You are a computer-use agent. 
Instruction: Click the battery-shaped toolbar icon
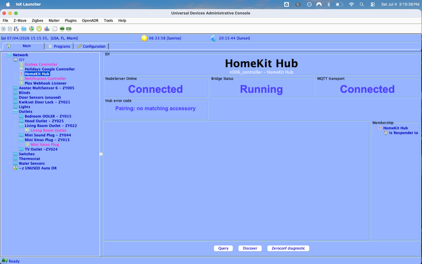(69, 29)
